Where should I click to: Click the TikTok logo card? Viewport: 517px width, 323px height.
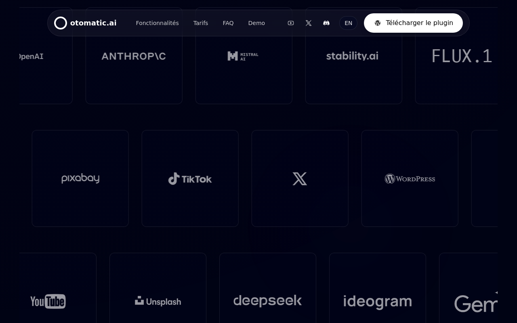coord(190,178)
